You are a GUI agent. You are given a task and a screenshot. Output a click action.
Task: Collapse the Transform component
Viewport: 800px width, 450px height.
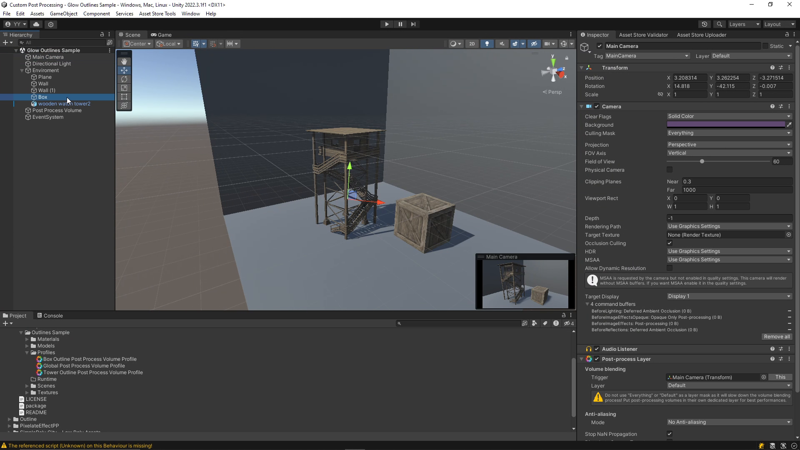pos(581,67)
